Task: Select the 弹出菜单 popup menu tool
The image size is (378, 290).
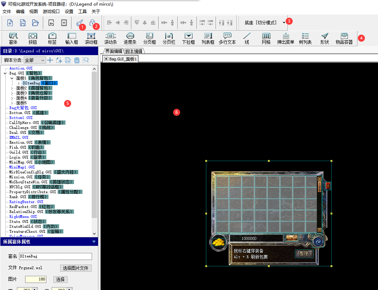Action: coord(286,39)
